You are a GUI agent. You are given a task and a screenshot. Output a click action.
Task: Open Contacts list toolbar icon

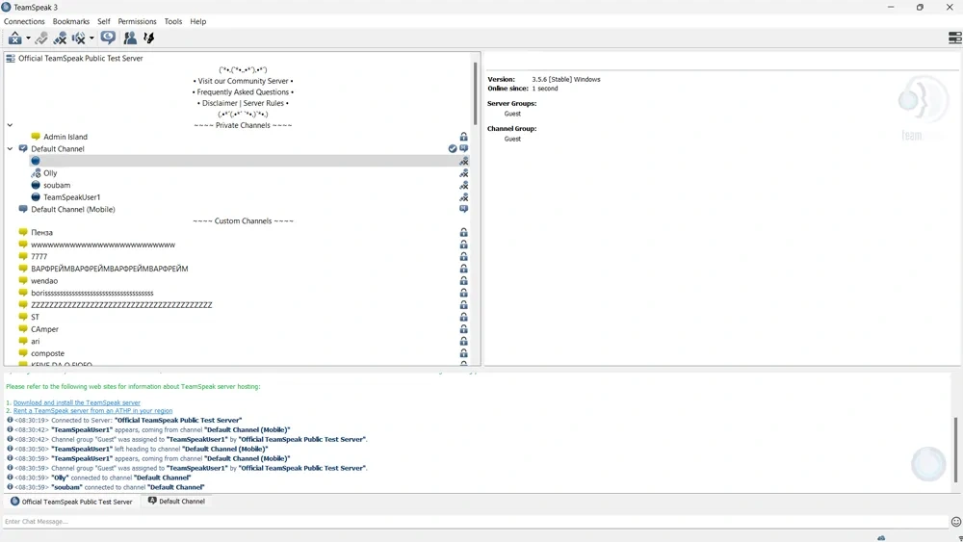(x=130, y=39)
